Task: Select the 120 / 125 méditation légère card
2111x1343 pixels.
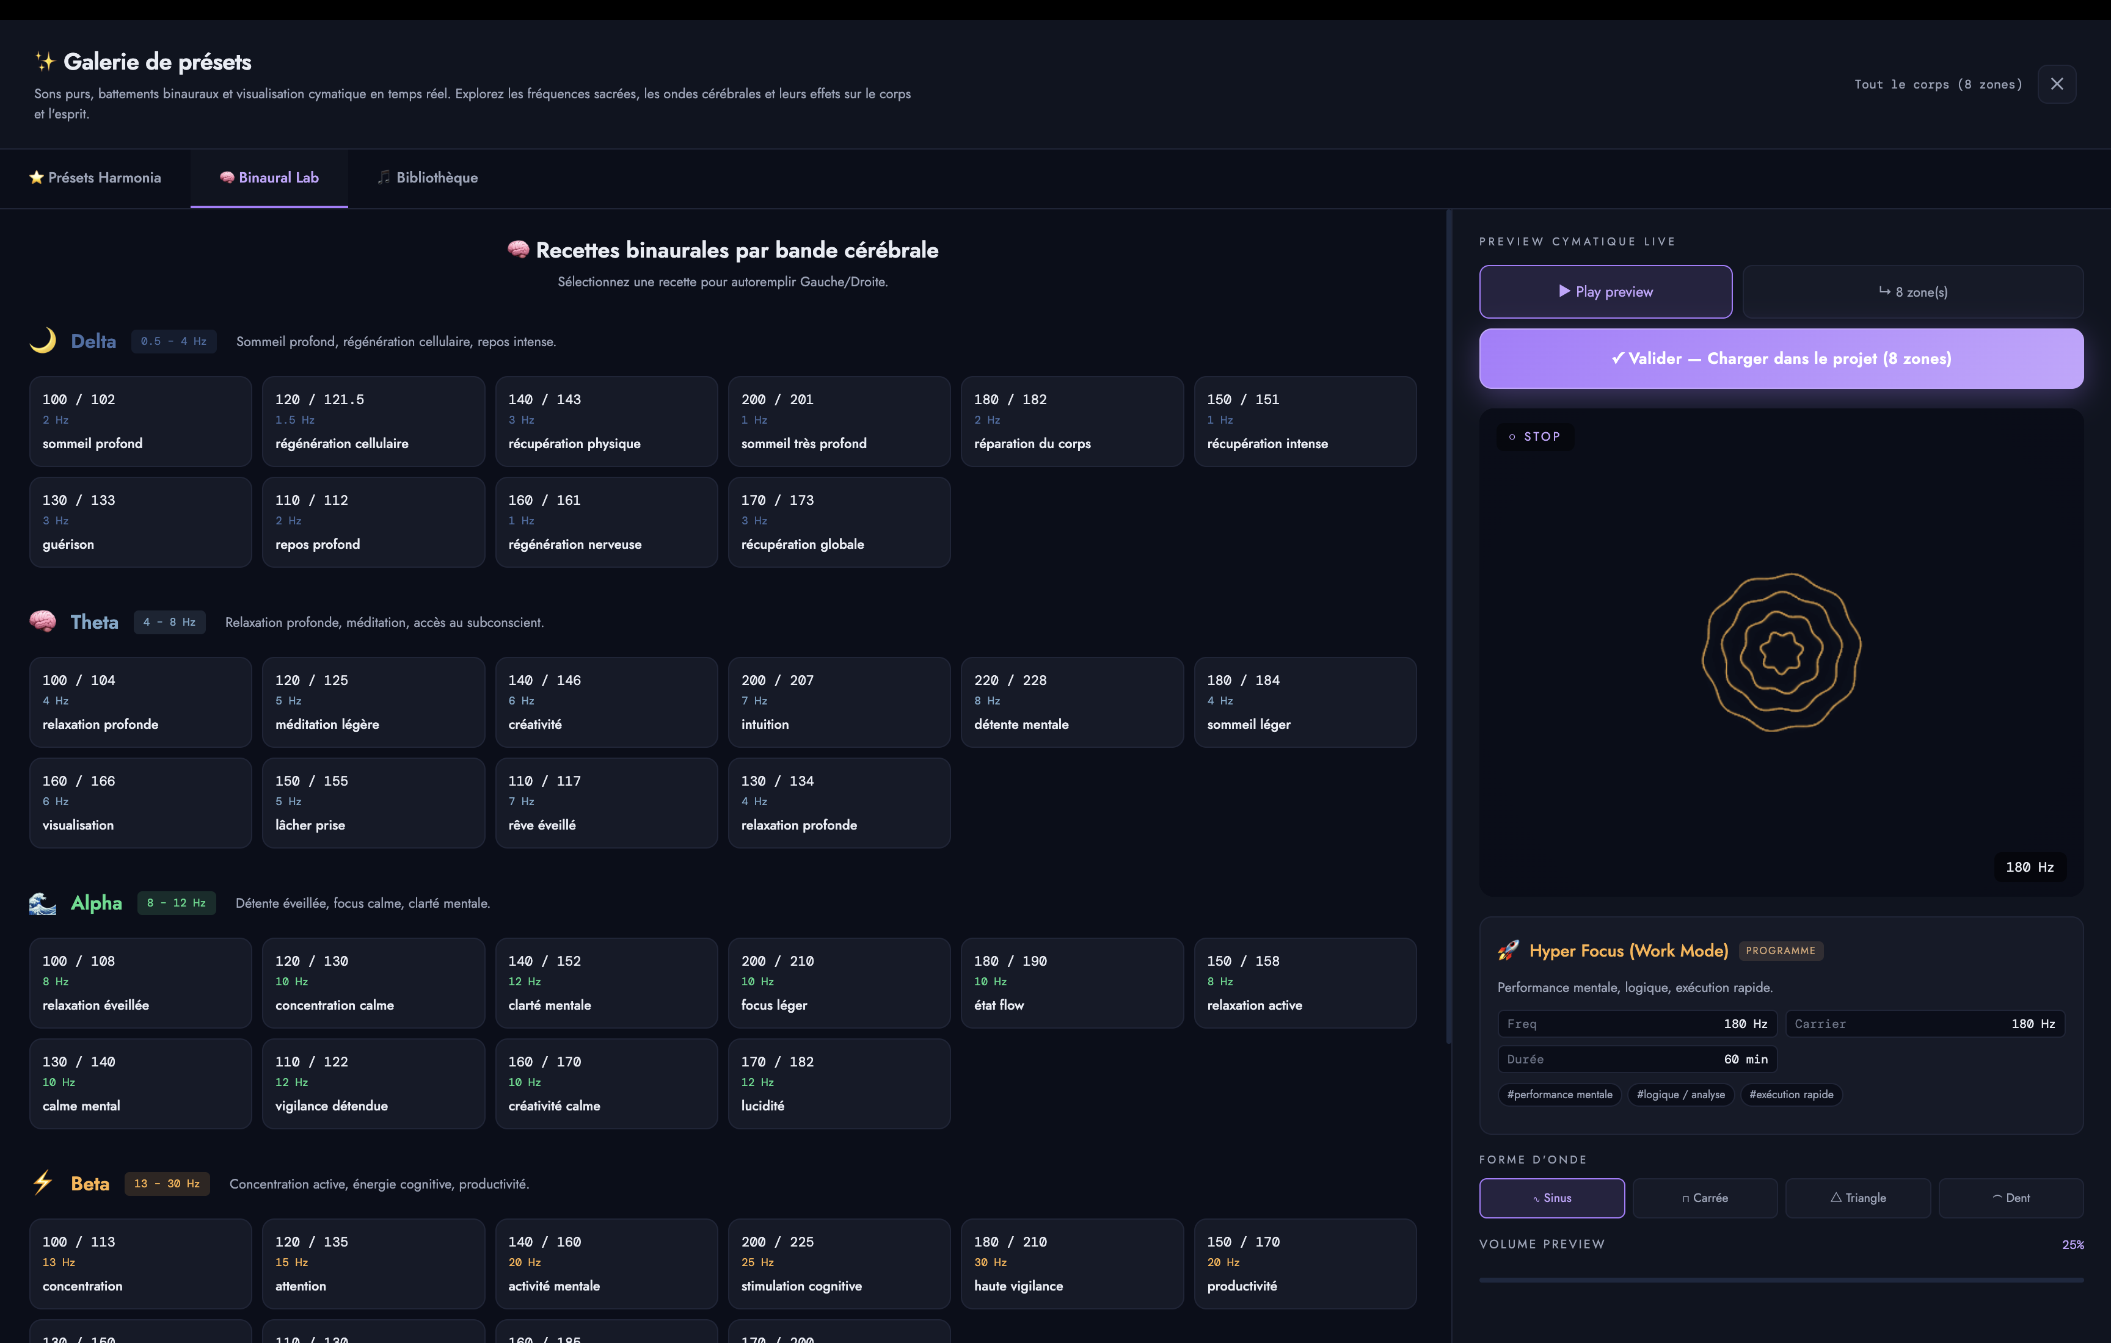Action: (x=373, y=703)
